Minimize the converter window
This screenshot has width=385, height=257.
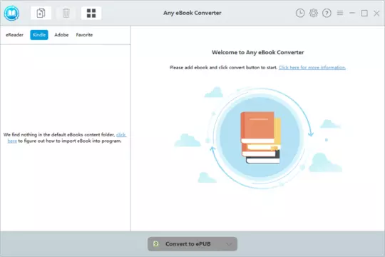click(x=352, y=13)
